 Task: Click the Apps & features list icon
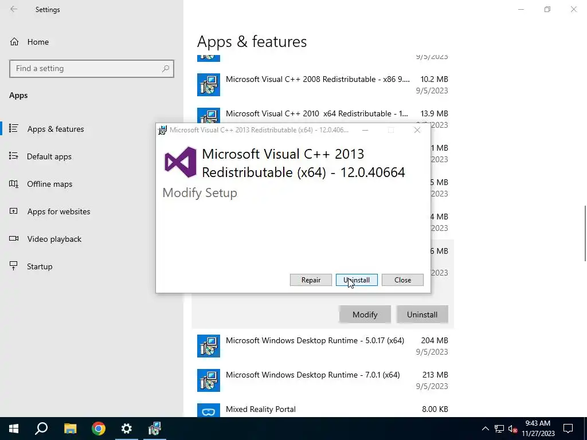[14, 128]
